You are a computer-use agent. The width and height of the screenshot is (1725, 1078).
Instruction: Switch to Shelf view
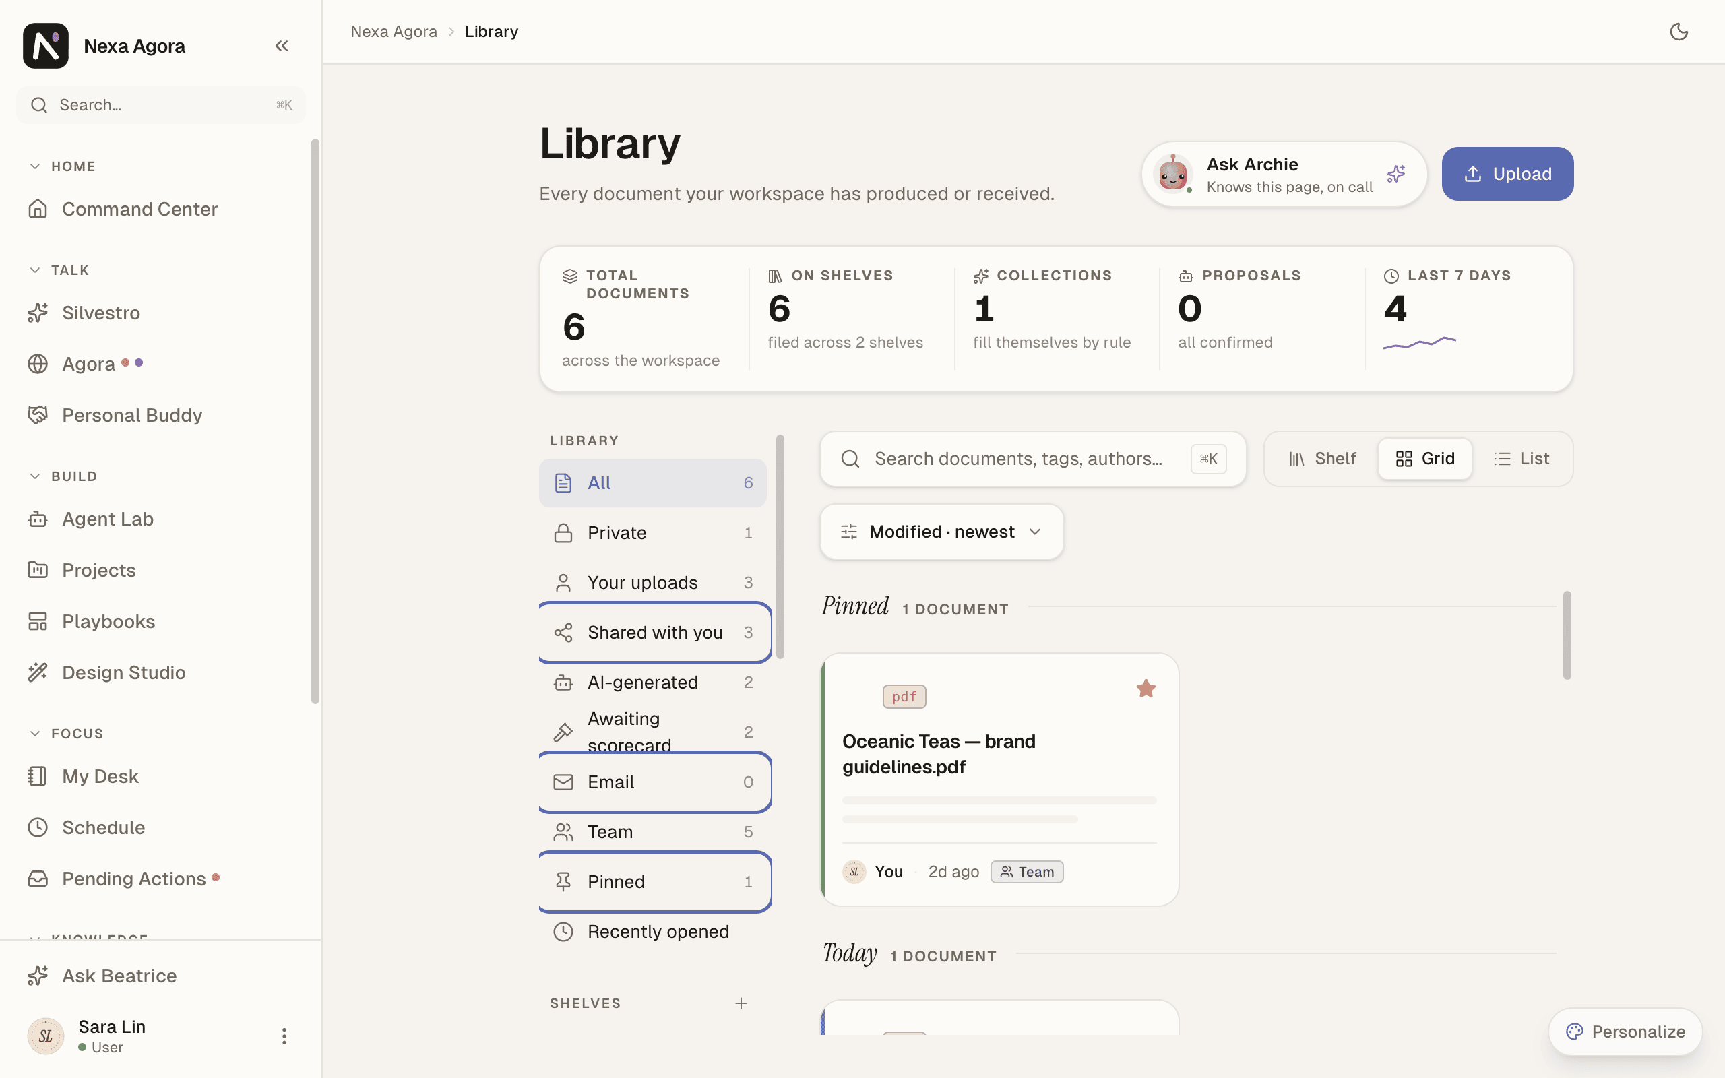tap(1323, 458)
